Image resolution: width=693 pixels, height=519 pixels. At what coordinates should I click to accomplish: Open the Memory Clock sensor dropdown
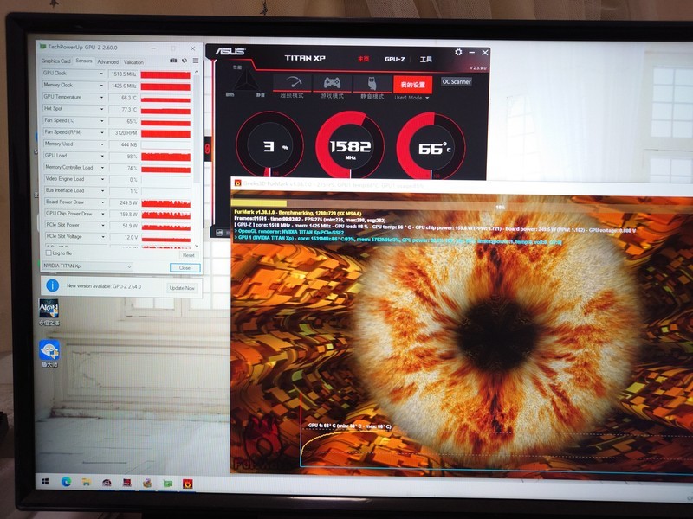click(101, 86)
